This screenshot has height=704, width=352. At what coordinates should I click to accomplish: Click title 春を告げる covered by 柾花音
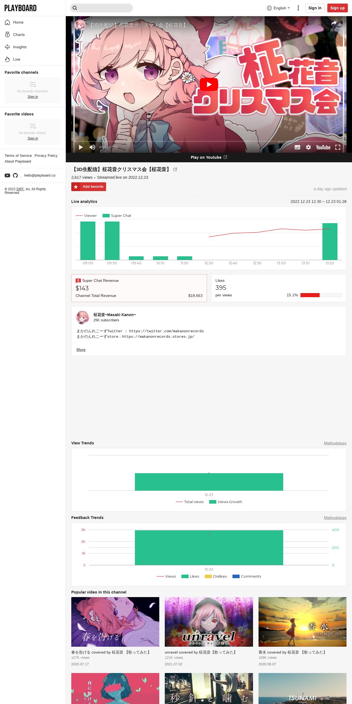pos(111,652)
